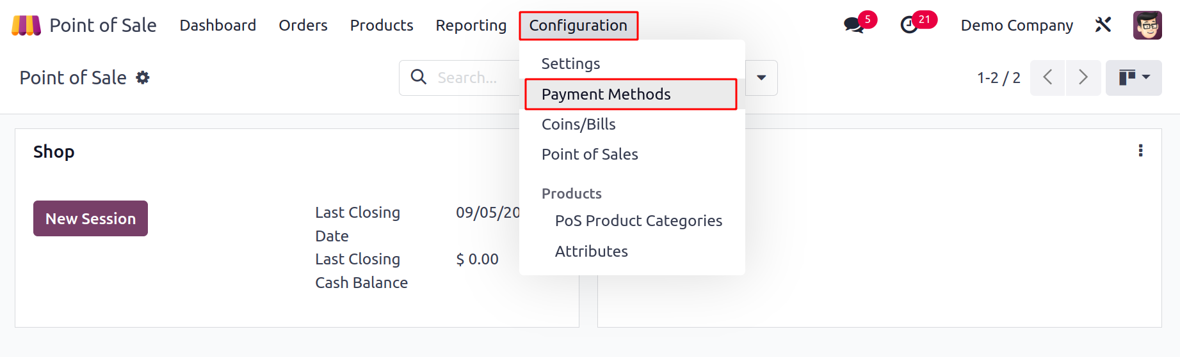Start a New Session for Shop
This screenshot has width=1180, height=357.
(90, 218)
